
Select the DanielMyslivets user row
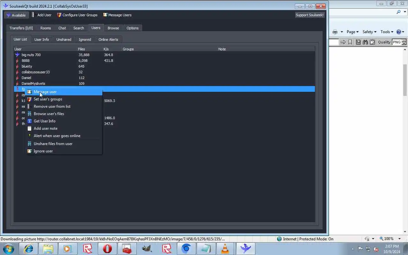(164, 84)
